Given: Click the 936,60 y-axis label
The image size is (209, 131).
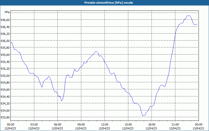Looking at the screenshot, I should click(5, 20).
